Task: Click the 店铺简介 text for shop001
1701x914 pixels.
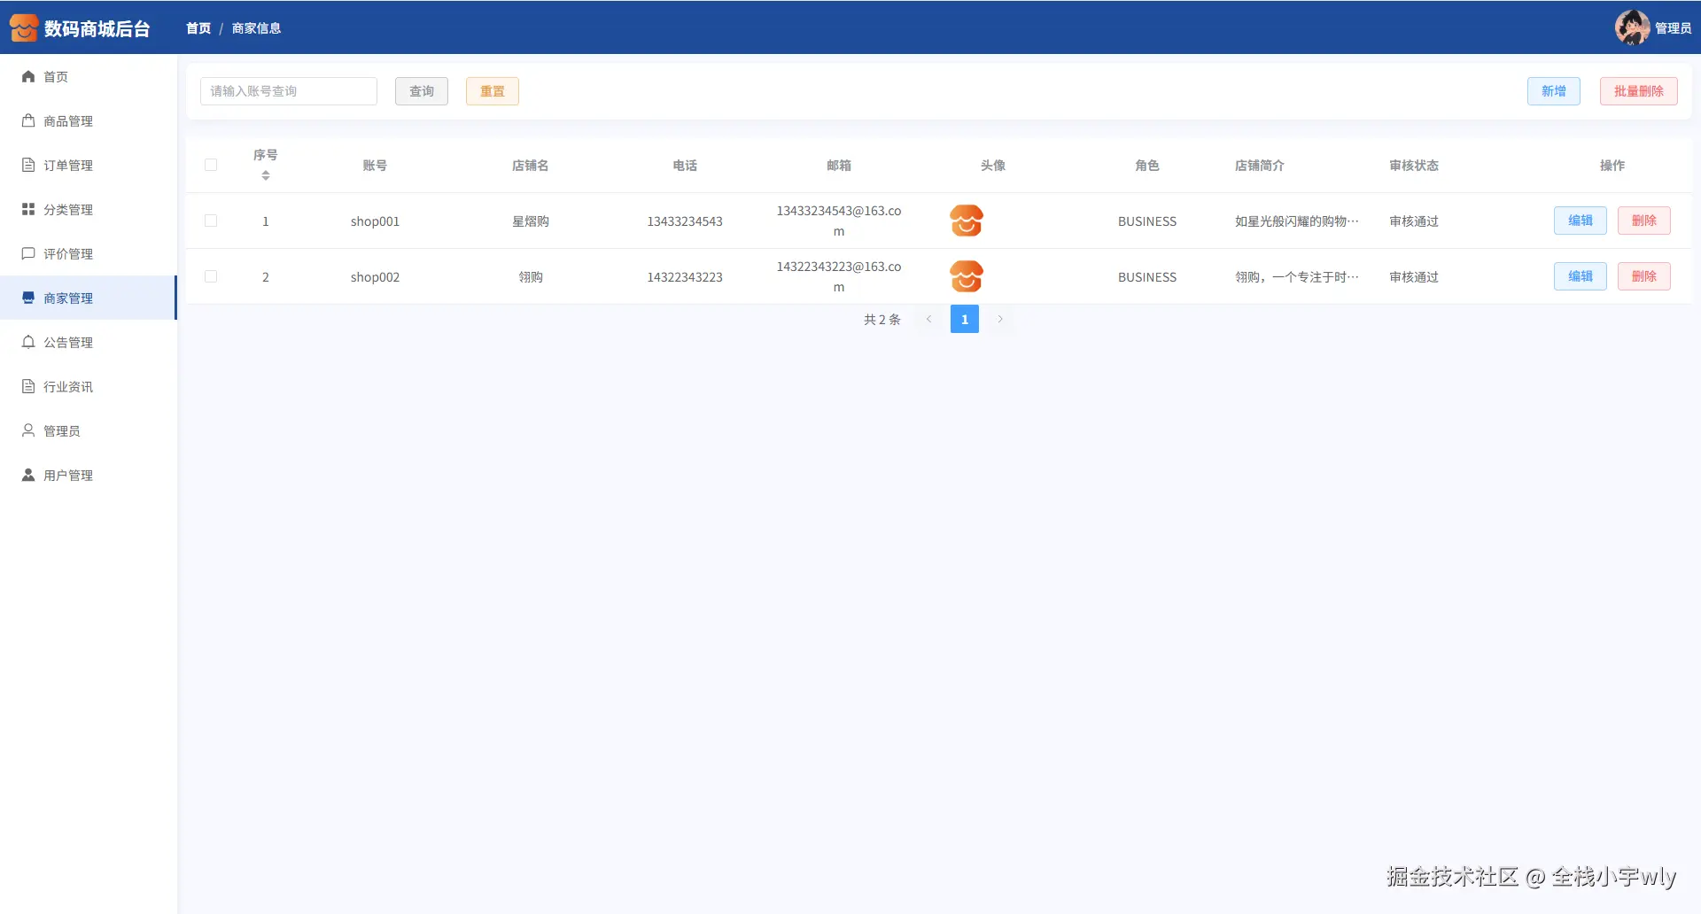Action: [1297, 221]
